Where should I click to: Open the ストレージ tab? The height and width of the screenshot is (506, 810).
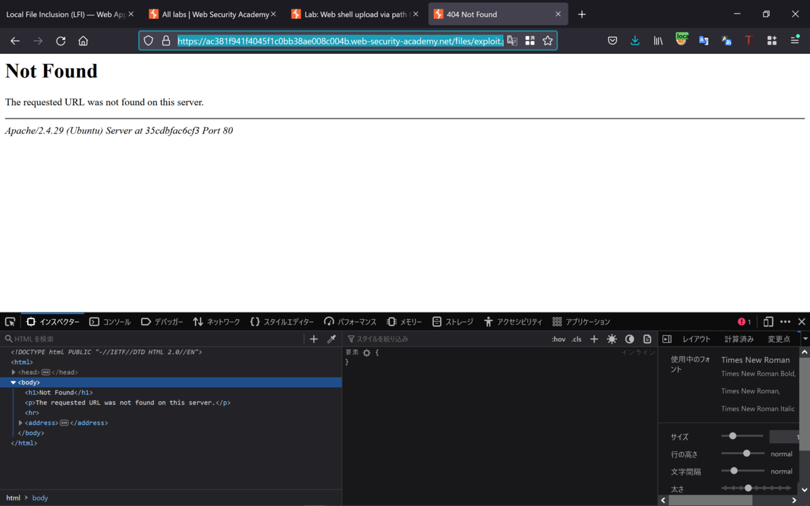pos(453,322)
